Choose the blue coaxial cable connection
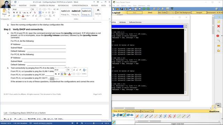This screenshot has width=223, height=125. pos(165,116)
